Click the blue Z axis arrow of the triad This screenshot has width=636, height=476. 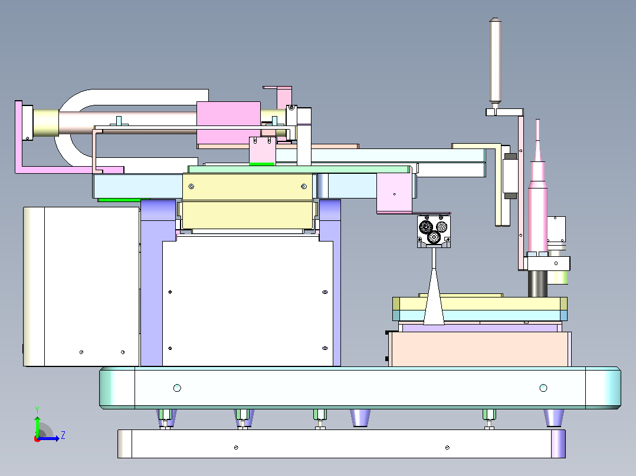(x=50, y=438)
